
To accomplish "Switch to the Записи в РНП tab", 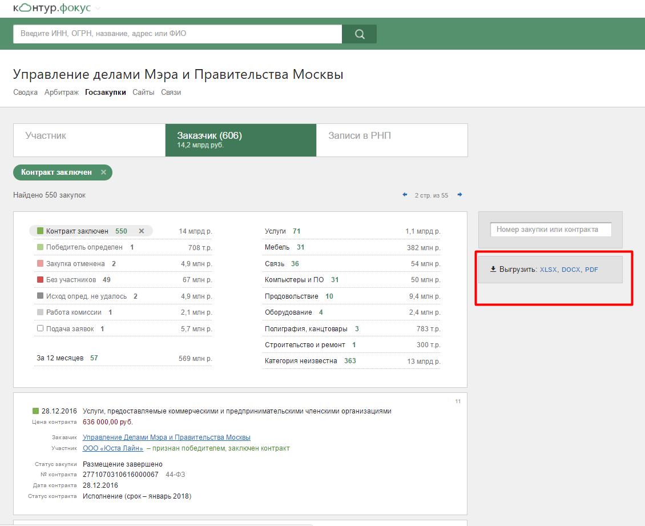I will pyautogui.click(x=392, y=140).
